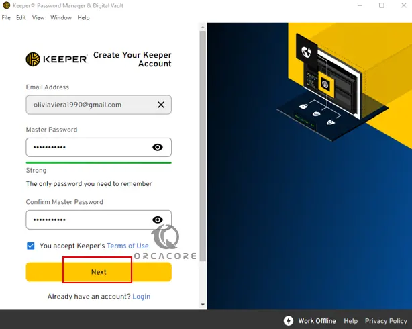Open Help in the bottom bar
Screen dimensions: 412x329
click(350, 321)
